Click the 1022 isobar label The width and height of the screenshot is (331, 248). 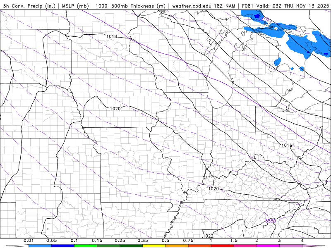pos(208,236)
